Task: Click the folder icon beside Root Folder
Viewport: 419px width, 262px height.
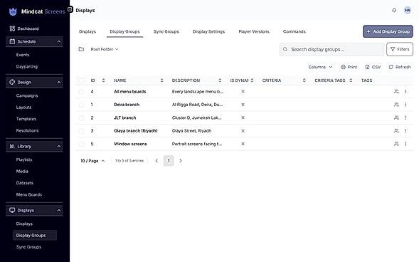Action: pos(81,49)
